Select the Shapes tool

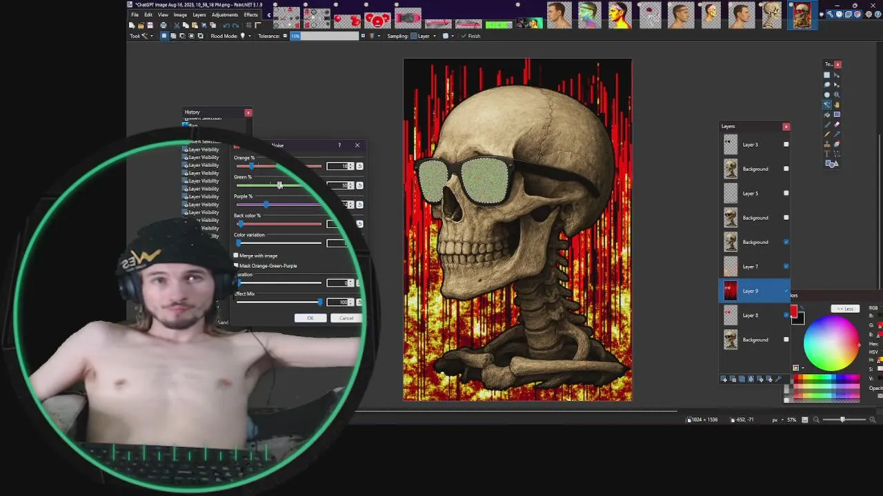[832, 163]
